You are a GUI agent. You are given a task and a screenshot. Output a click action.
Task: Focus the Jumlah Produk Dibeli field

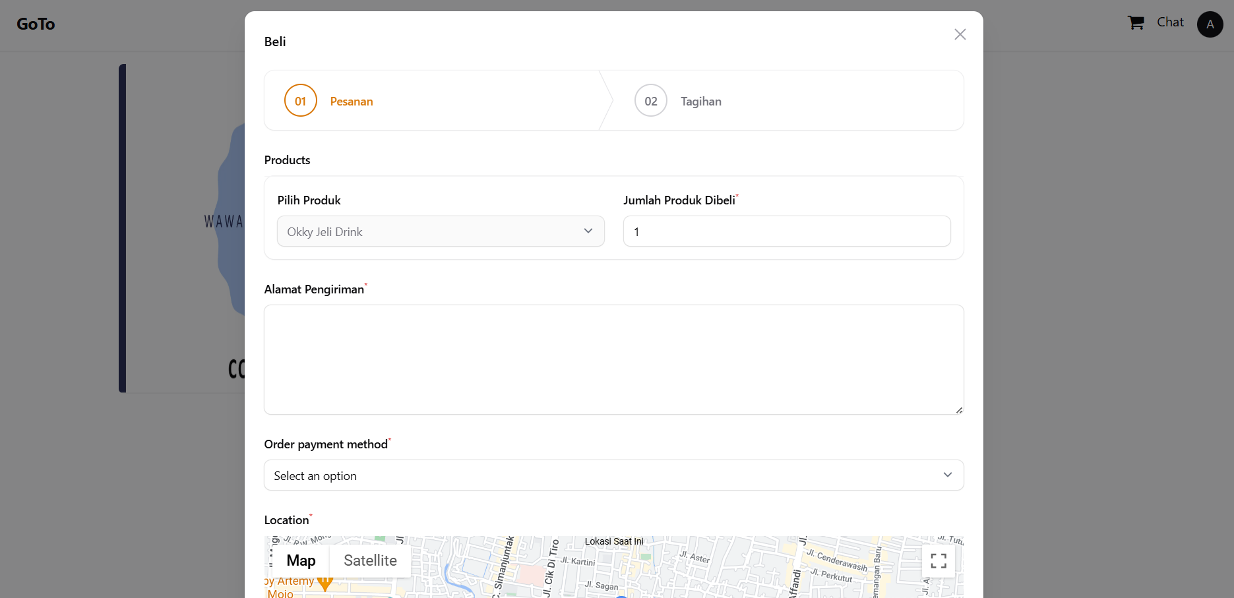pos(786,231)
